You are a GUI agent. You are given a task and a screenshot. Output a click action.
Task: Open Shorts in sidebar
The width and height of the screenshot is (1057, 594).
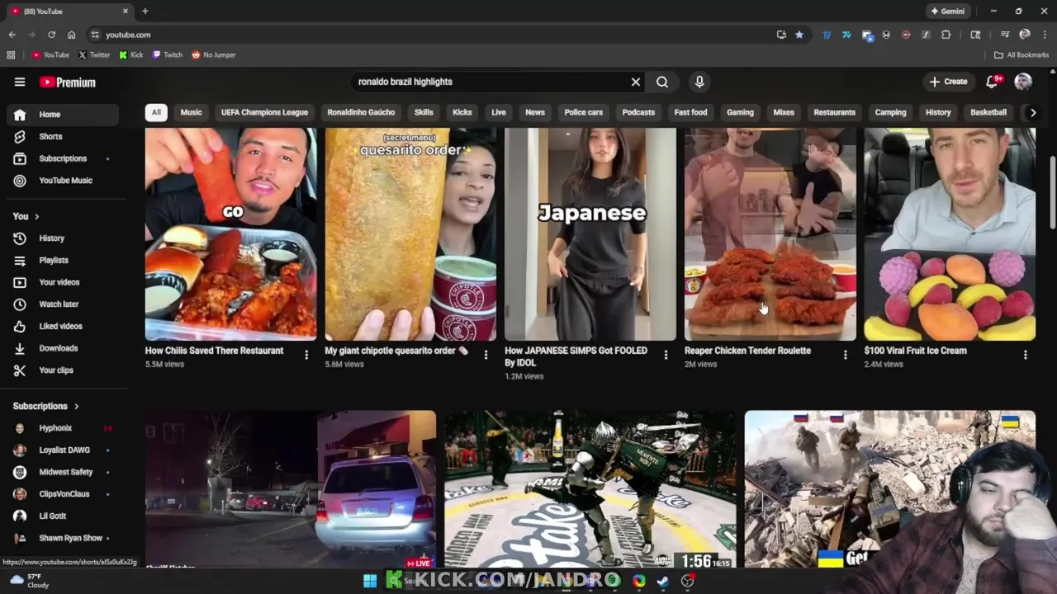[x=63, y=136]
